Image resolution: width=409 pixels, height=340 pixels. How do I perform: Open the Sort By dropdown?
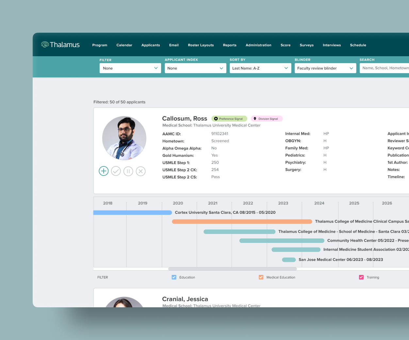260,68
